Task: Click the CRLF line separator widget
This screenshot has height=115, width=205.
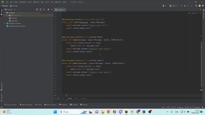Action: (x=168, y=107)
